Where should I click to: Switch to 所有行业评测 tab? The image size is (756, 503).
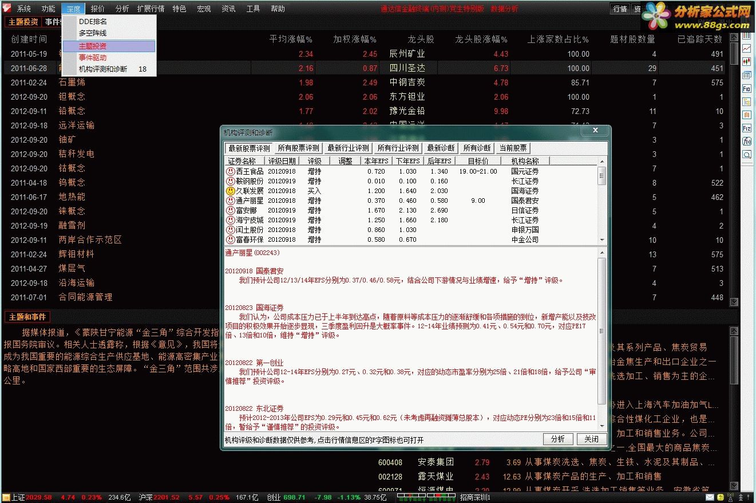point(398,148)
